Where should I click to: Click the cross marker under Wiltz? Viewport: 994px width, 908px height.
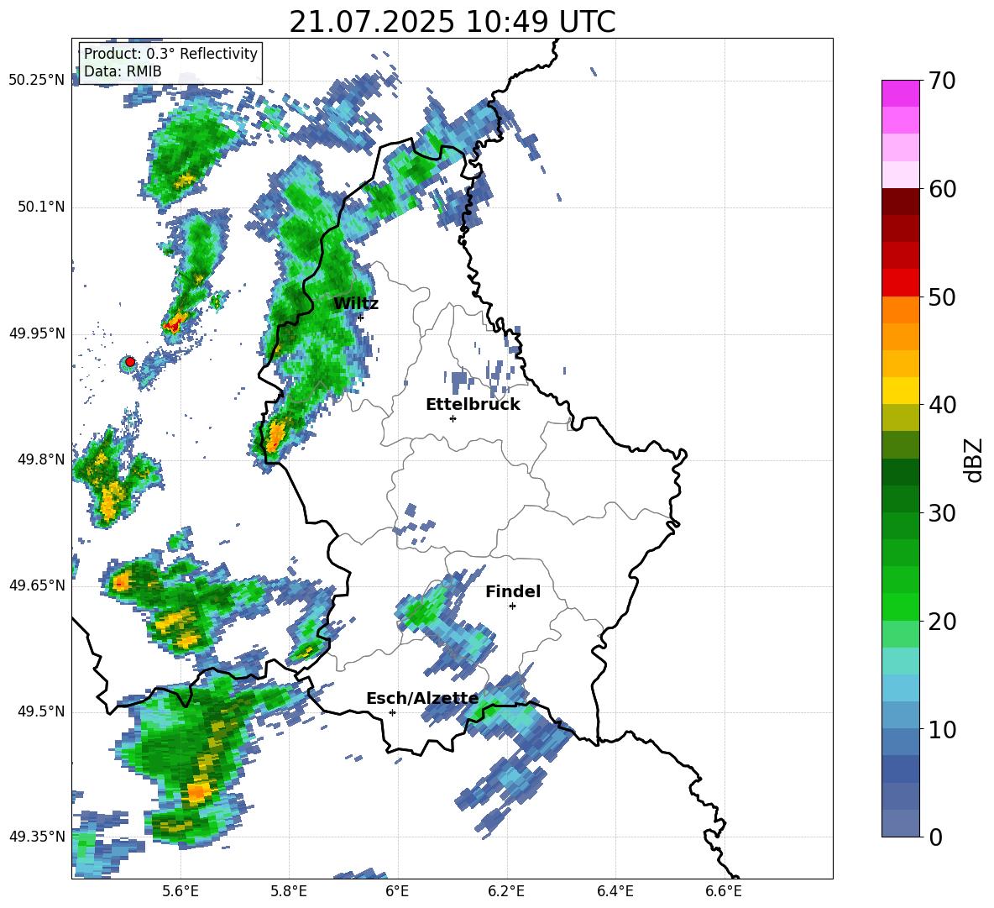361,317
